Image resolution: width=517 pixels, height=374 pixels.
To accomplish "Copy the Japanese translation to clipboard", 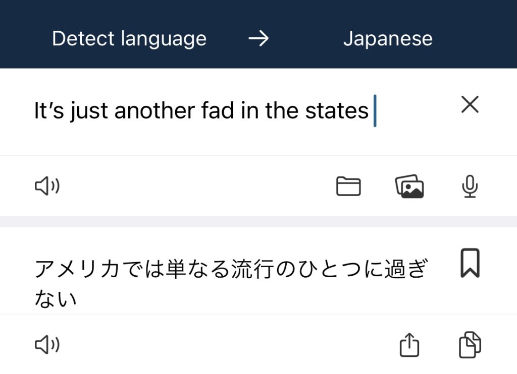I will point(470,345).
